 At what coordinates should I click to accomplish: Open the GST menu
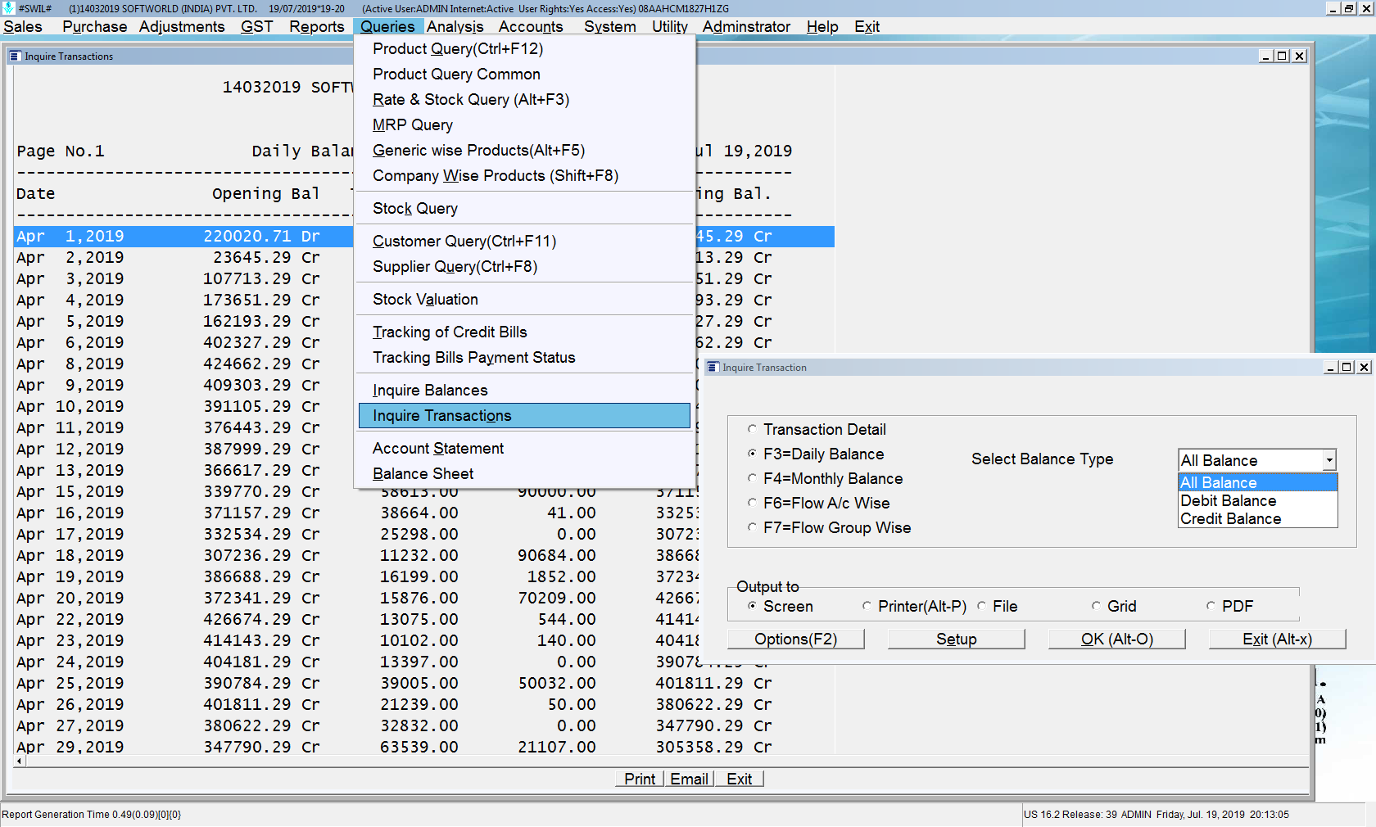256,26
